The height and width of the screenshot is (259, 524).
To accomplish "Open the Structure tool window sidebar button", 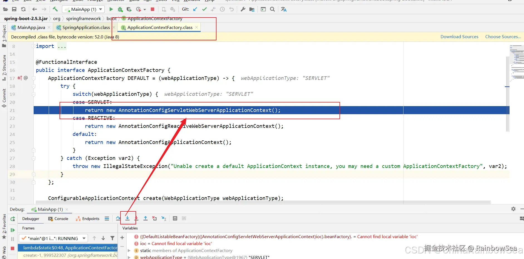I will (4, 68).
